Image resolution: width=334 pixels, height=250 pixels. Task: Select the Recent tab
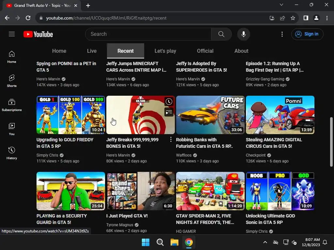pyautogui.click(x=126, y=51)
